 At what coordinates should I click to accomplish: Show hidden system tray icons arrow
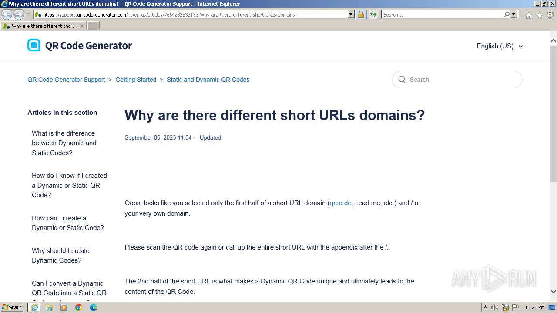(x=485, y=307)
